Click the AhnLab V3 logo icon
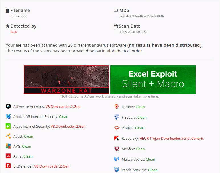The height and width of the screenshot is (173, 220). click(8, 116)
